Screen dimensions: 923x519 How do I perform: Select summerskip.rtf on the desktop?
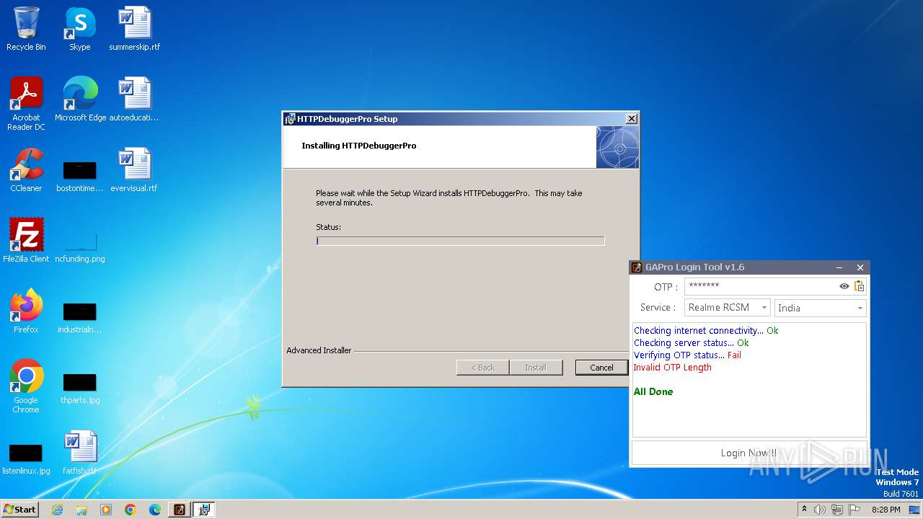[134, 29]
